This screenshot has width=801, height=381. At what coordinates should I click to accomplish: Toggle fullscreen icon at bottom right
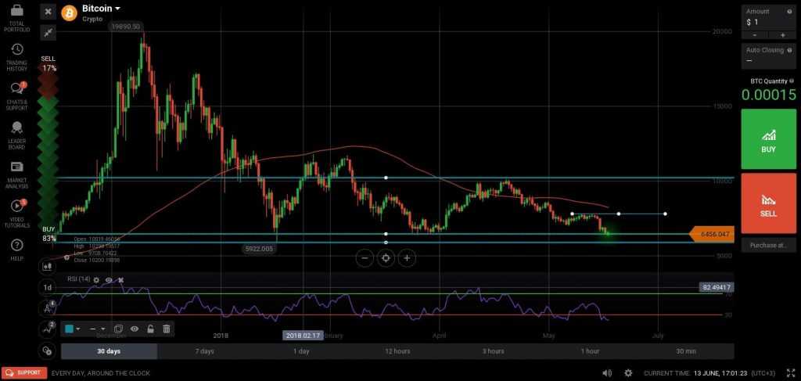coord(790,373)
